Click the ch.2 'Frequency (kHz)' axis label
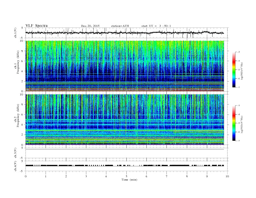 click(18, 116)
